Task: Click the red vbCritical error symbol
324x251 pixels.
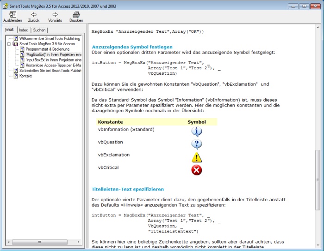Action: 197,170
